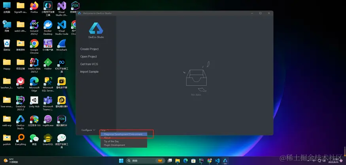Open the Firefox desktop shortcut
This screenshot has width=346, height=165.
pyautogui.click(x=34, y=7)
